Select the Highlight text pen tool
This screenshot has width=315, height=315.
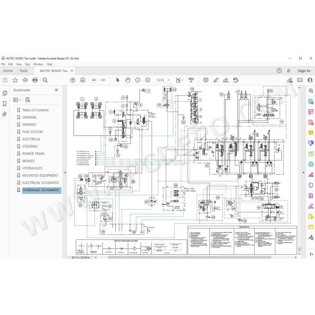[x=216, y=80]
